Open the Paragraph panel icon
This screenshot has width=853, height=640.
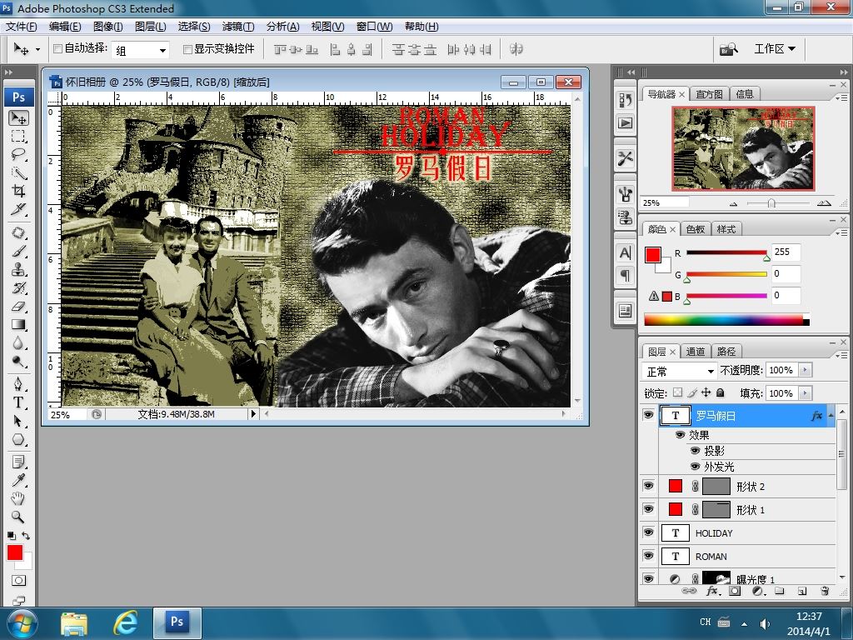pyautogui.click(x=625, y=276)
